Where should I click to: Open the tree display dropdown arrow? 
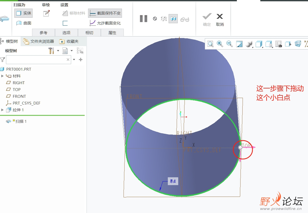point(72,51)
